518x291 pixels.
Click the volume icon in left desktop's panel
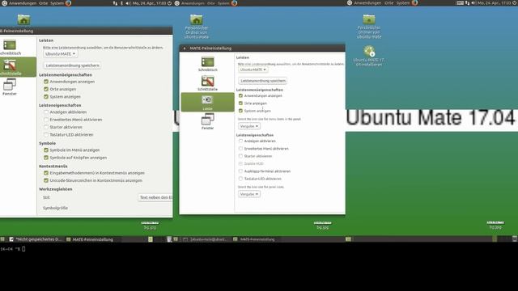click(128, 3)
